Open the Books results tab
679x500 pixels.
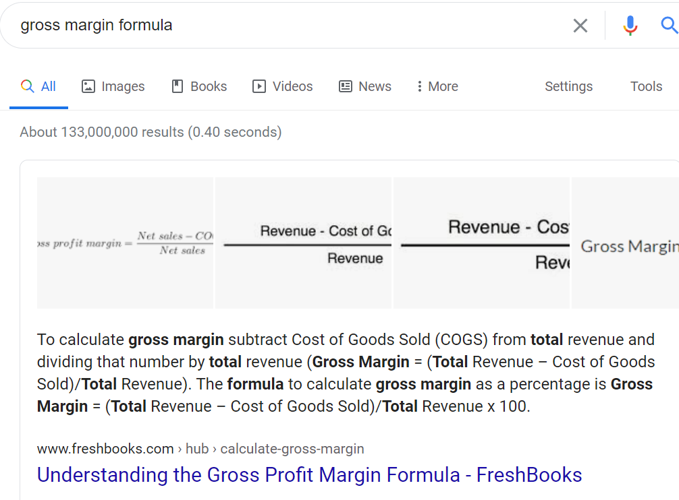tap(199, 86)
